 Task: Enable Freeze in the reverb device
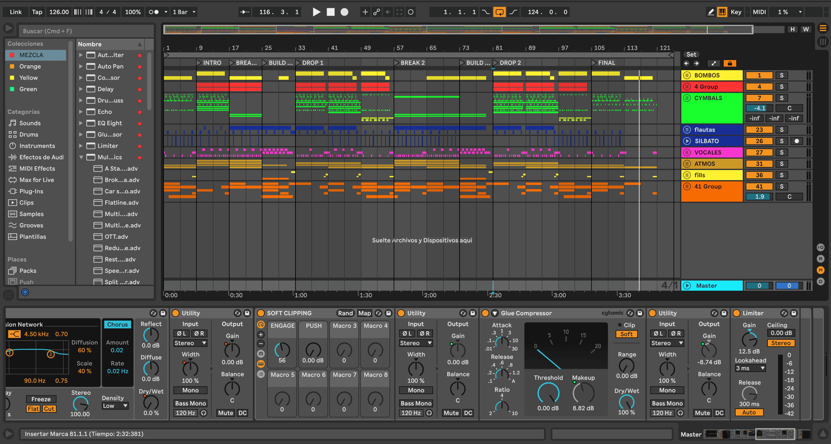coord(41,399)
